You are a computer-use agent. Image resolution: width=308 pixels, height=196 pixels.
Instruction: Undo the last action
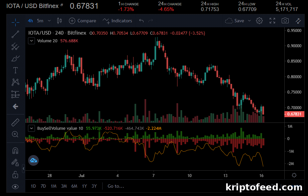(141, 21)
